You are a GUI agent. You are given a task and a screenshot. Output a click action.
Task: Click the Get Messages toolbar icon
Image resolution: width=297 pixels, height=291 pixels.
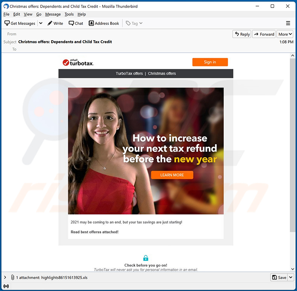pyautogui.click(x=7, y=23)
